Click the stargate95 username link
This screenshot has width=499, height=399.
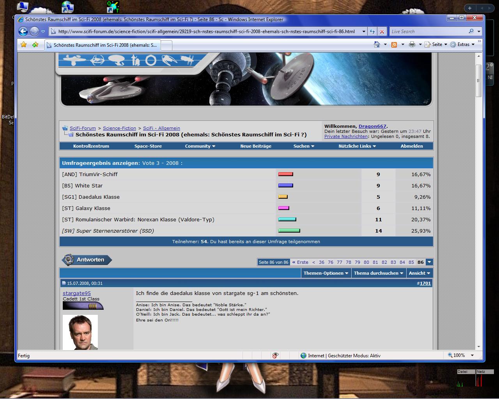point(77,293)
